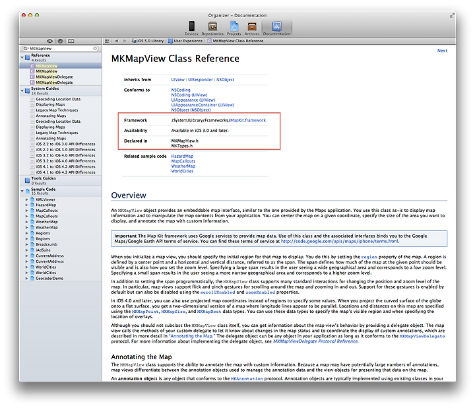The width and height of the screenshot is (475, 408).
Task: Open the Repositories organizer tab
Action: (212, 28)
